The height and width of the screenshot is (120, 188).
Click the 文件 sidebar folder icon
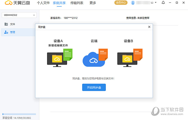tap(6, 24)
